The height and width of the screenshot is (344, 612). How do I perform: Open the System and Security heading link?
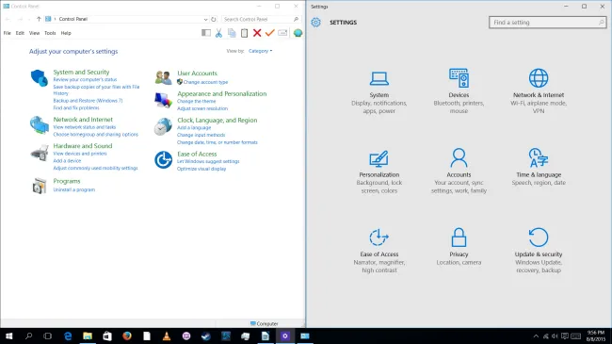point(81,72)
